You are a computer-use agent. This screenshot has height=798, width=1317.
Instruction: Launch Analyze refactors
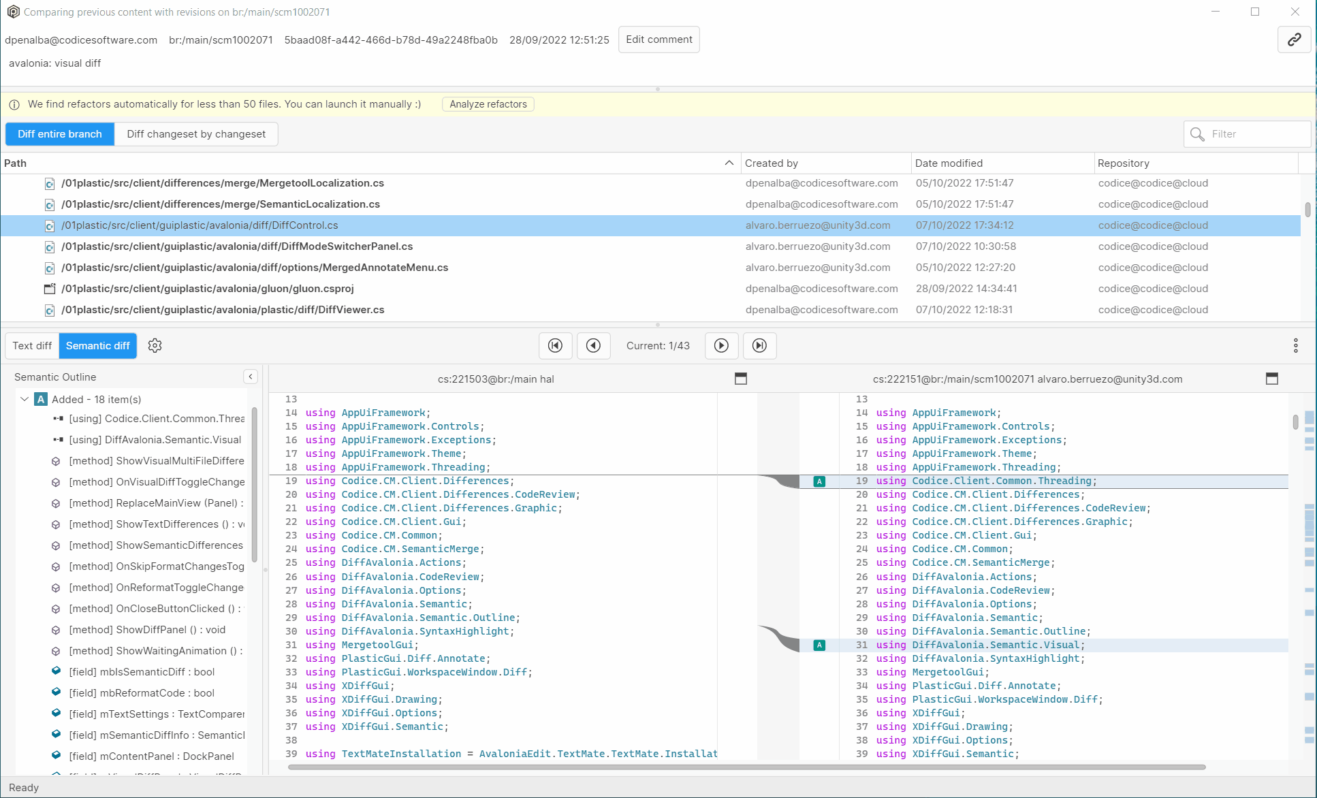pyautogui.click(x=487, y=103)
